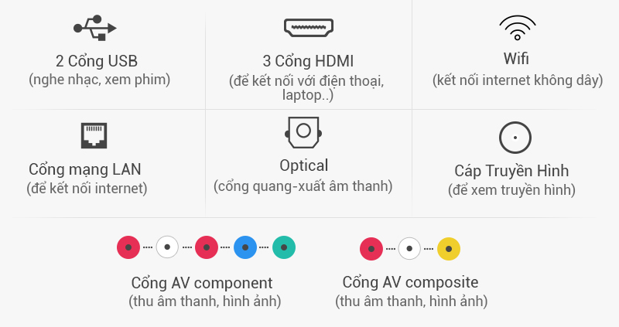This screenshot has height=327, width=619.
Task: Click the "Cổng mạng LAN" heading
Action: point(85,169)
